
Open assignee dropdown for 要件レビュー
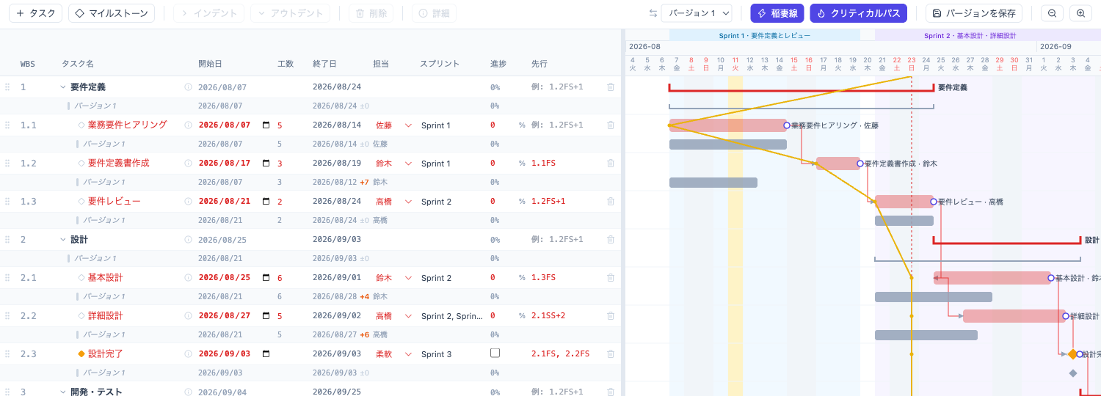pyautogui.click(x=393, y=202)
